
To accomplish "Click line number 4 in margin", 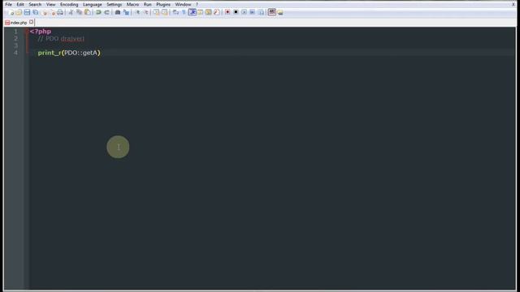I will [x=15, y=53].
